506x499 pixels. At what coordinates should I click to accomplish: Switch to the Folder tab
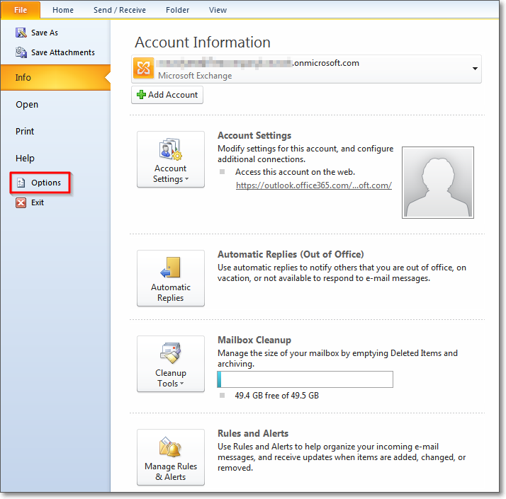[177, 10]
